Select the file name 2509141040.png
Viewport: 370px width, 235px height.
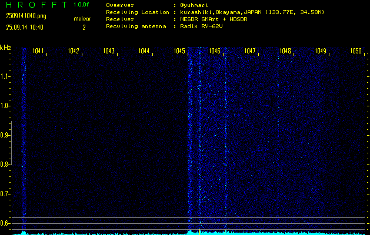[x=26, y=16]
